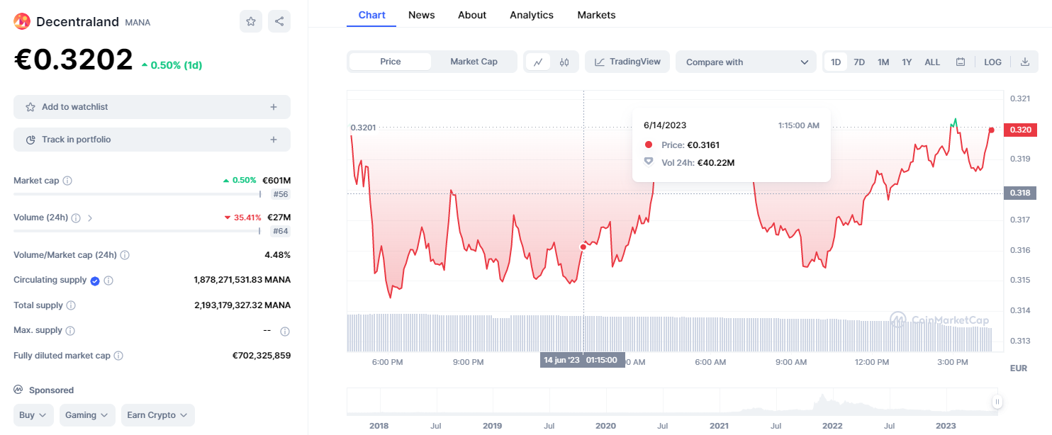
Task: Click the Market cap progress bar
Action: (x=138, y=194)
